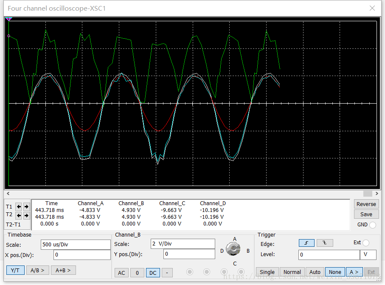Image resolution: width=385 pixels, height=285 pixels.
Task: Click the T1 Channel_D value -10.196 V
Action: (x=212, y=210)
